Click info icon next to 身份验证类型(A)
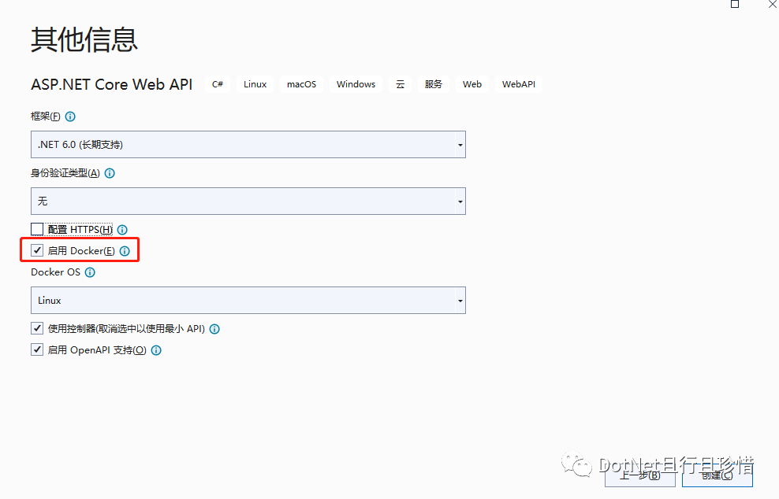 click(110, 173)
